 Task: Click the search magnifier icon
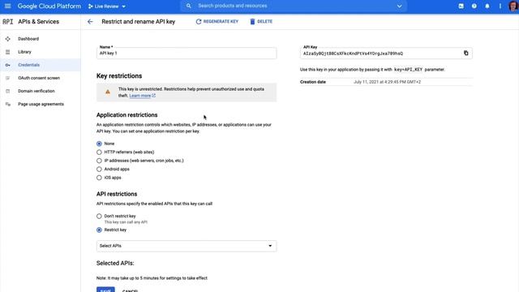(x=188, y=6)
